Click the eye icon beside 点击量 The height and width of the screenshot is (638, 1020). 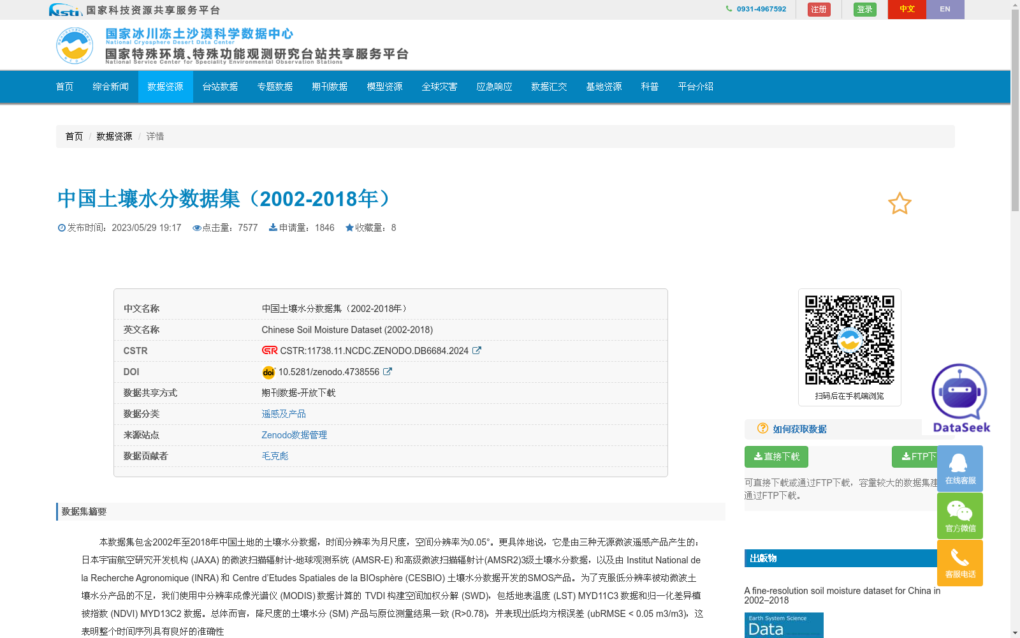[197, 228]
